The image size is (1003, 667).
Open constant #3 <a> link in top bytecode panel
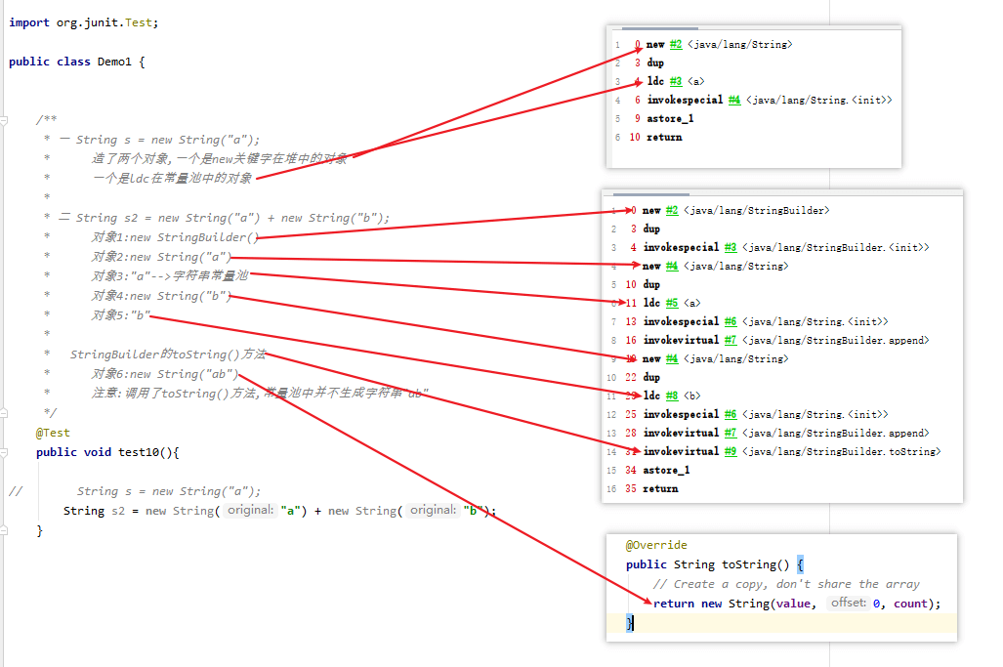(x=676, y=81)
